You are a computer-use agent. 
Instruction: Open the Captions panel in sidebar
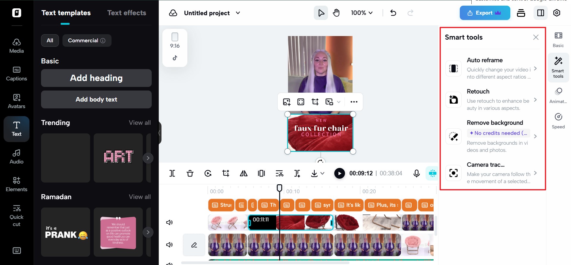[17, 74]
